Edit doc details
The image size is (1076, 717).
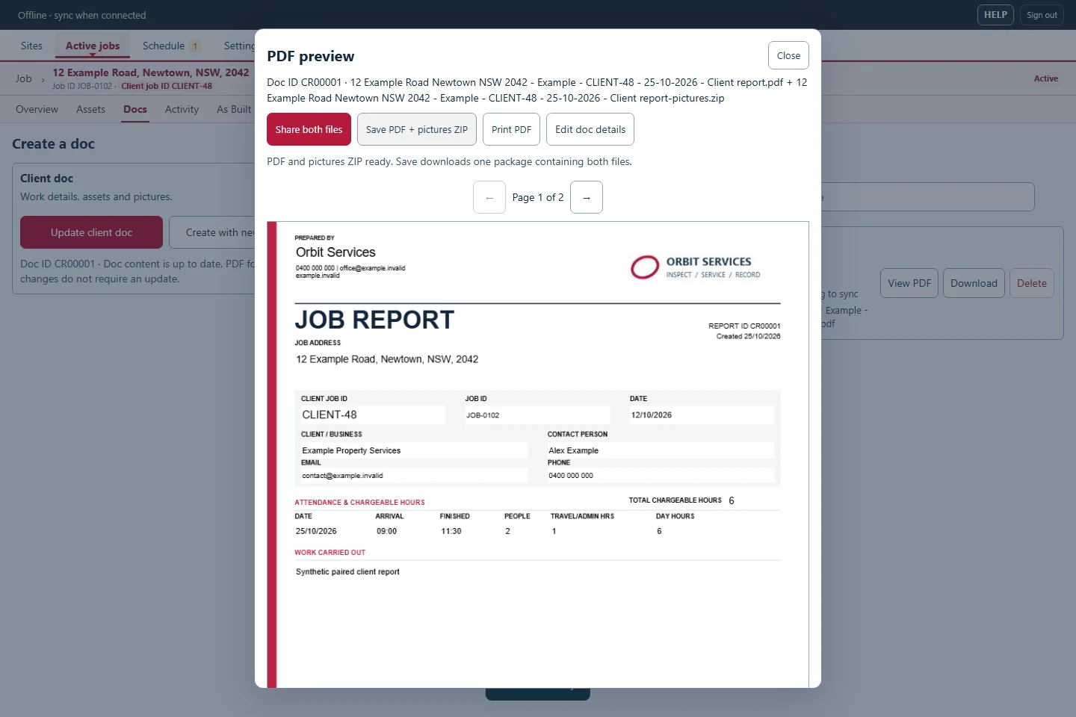click(590, 129)
